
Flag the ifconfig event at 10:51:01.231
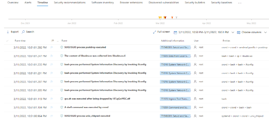click(x=52, y=73)
